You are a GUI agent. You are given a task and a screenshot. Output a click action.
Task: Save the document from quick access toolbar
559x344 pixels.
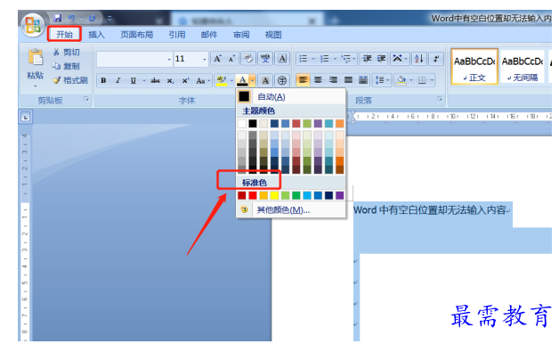pyautogui.click(x=57, y=18)
